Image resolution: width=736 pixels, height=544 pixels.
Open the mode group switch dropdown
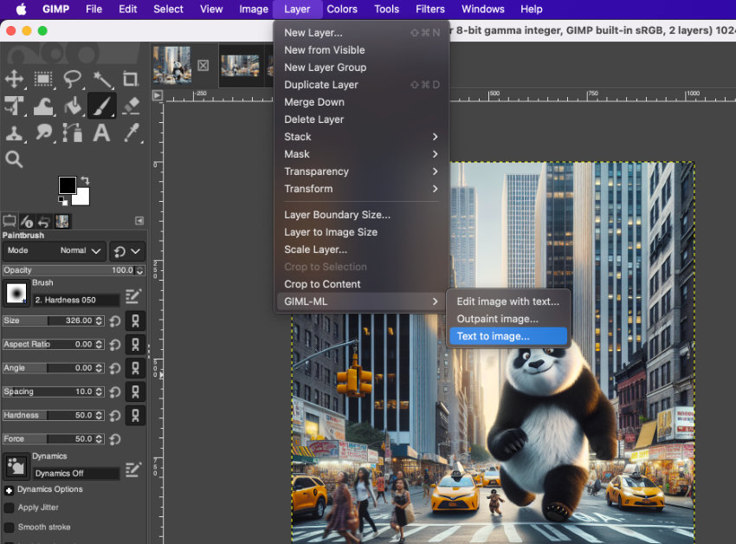pyautogui.click(x=127, y=251)
